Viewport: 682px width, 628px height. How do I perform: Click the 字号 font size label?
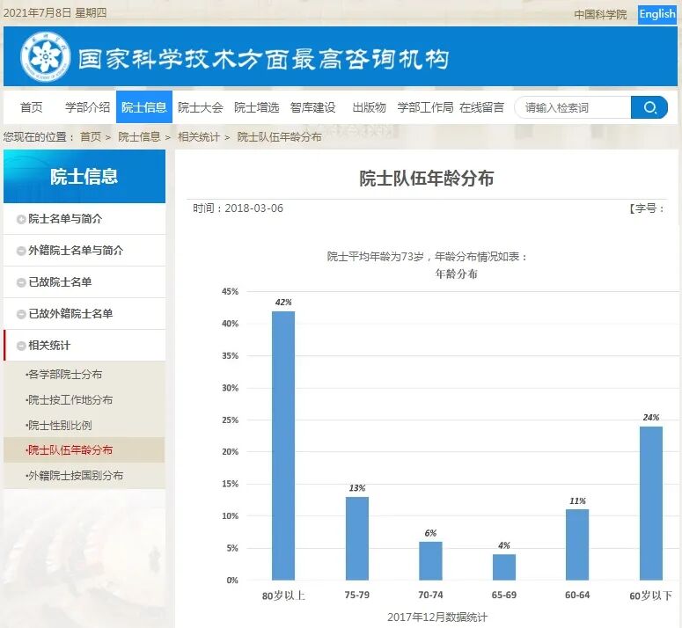[x=646, y=208]
